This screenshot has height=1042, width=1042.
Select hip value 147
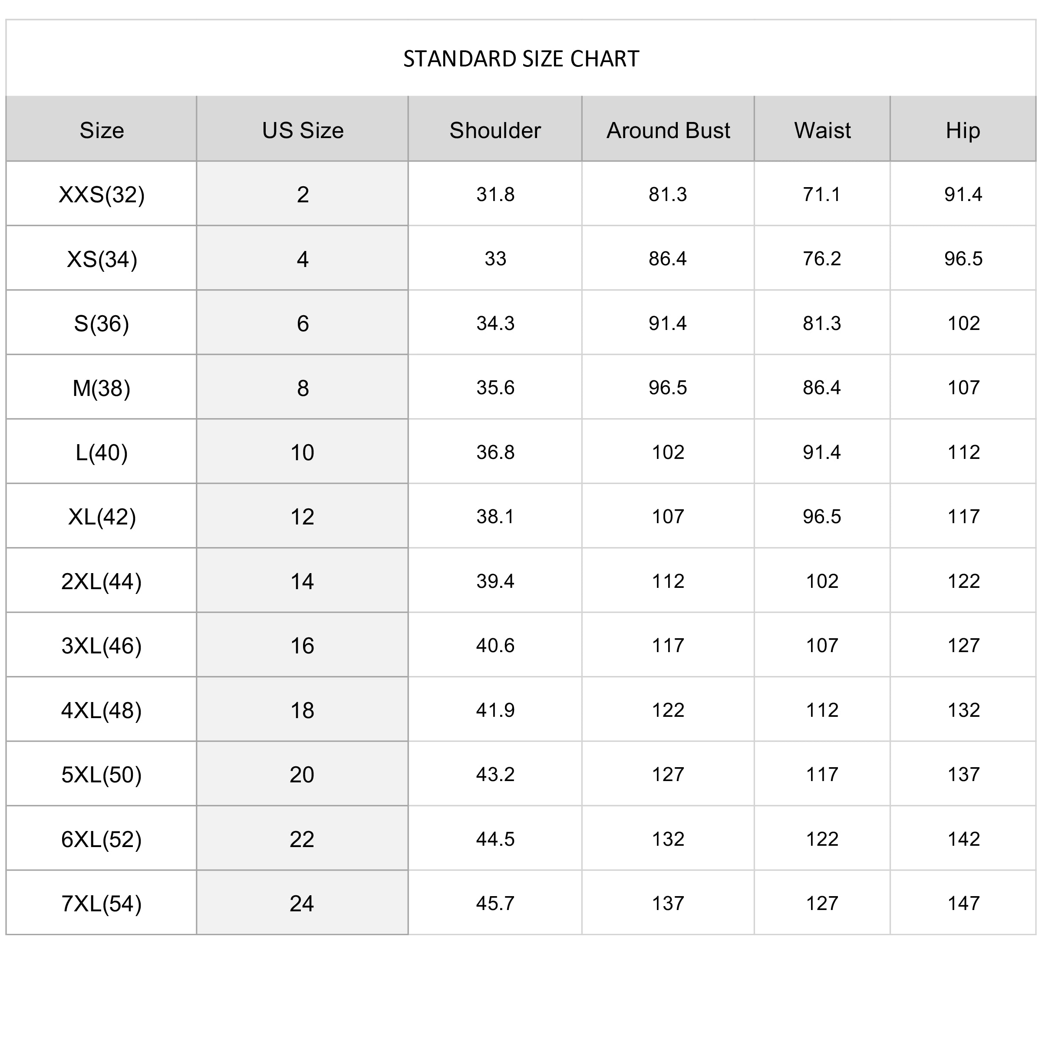click(963, 904)
